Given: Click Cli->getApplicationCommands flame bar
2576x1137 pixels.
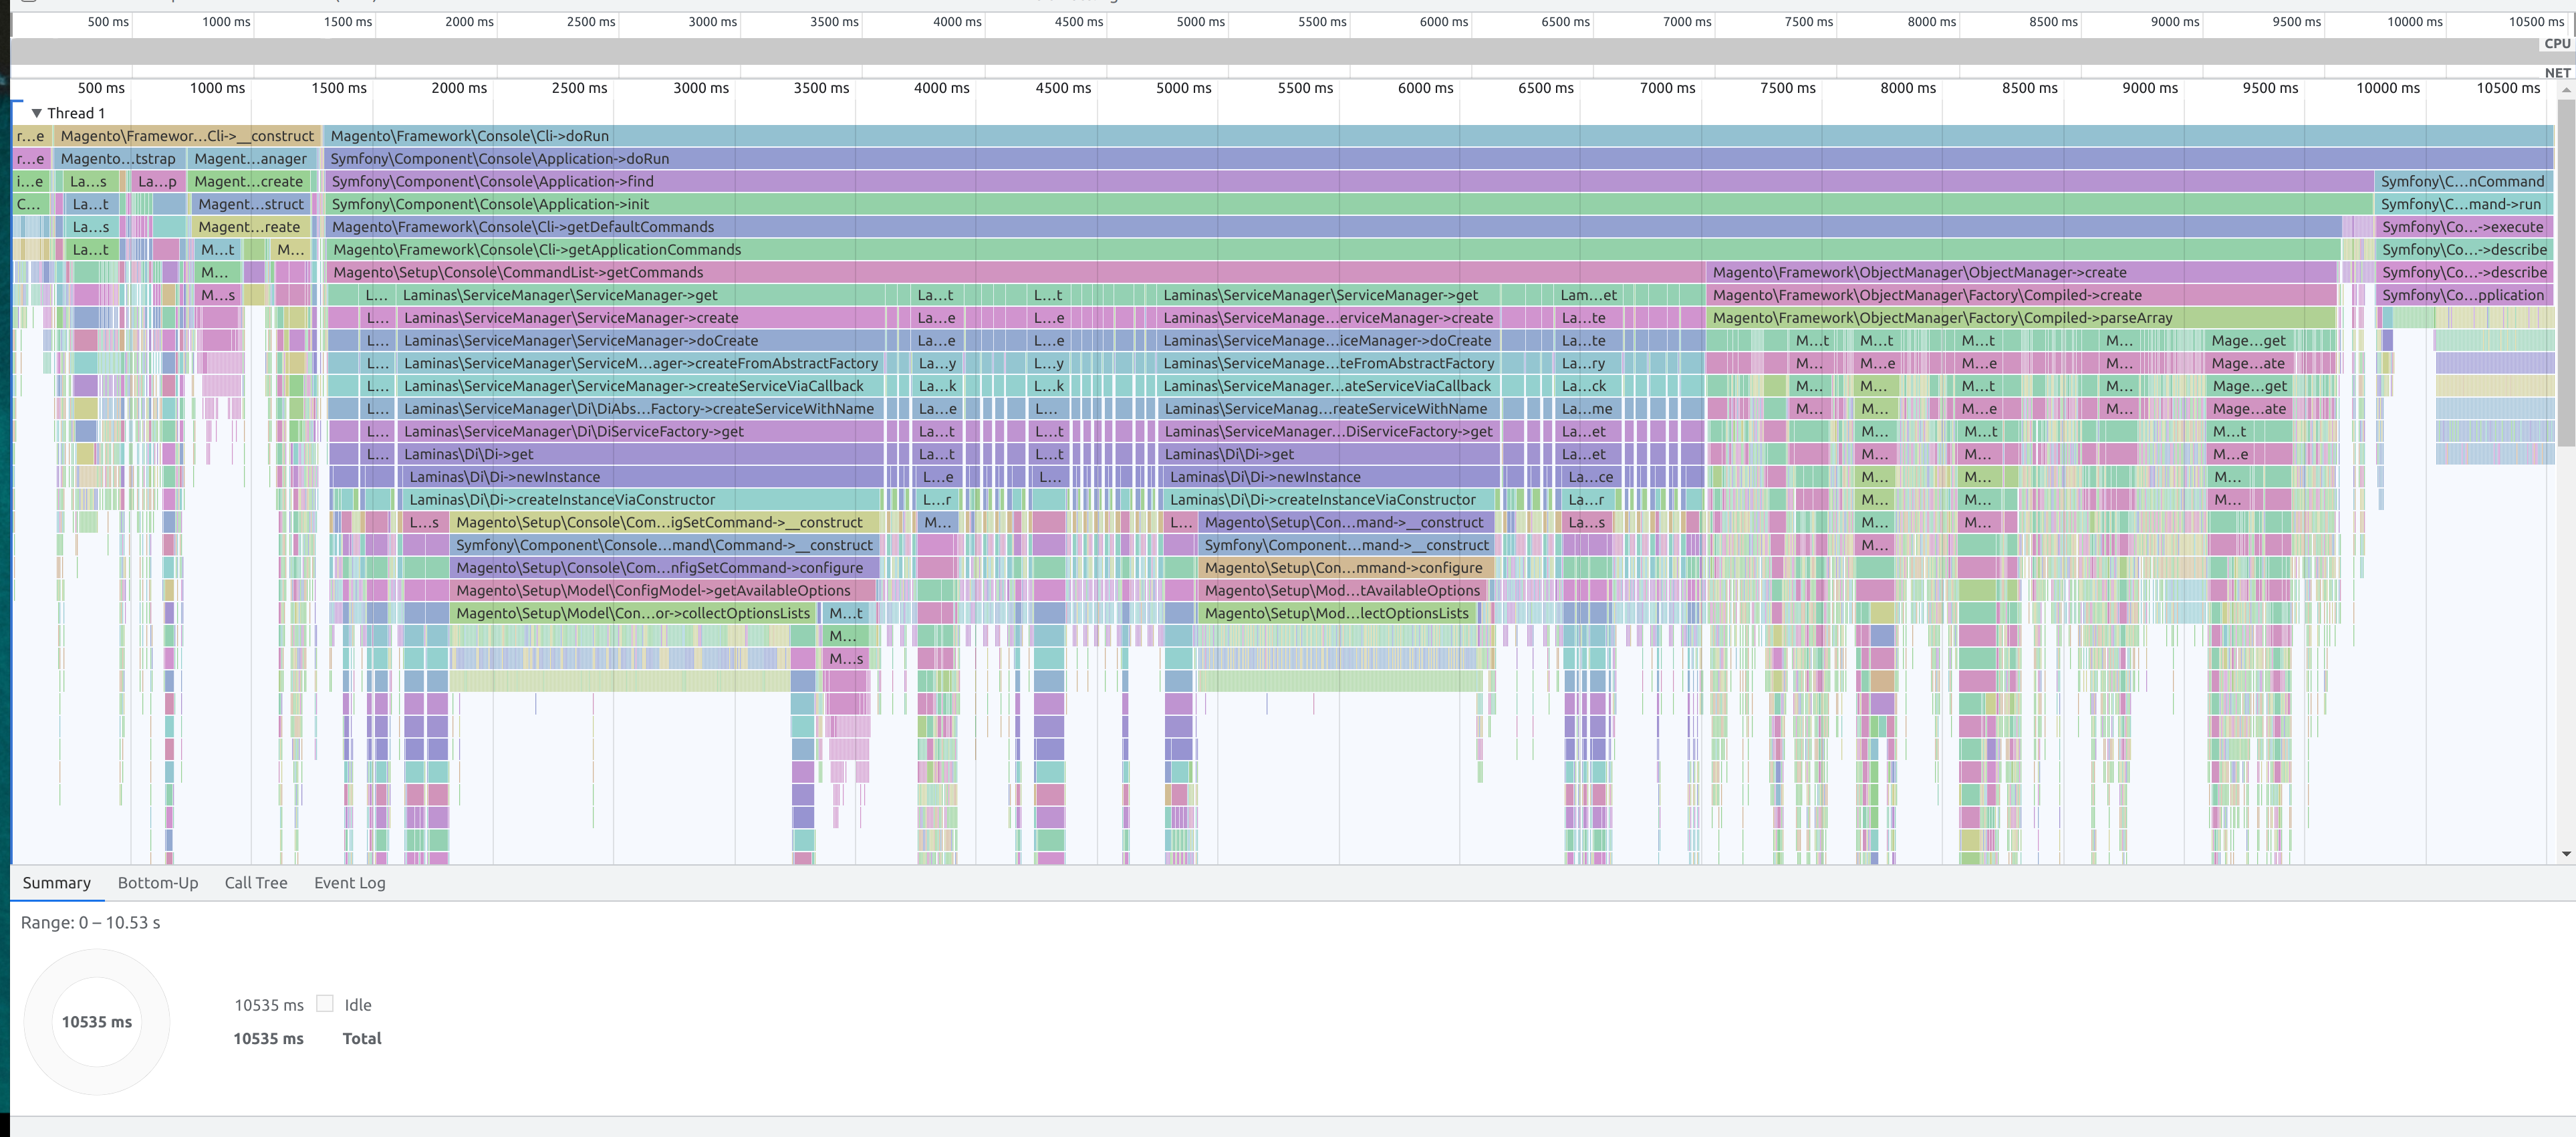Looking at the screenshot, I should tap(537, 250).
